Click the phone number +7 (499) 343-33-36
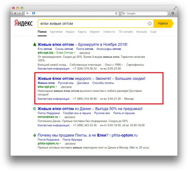This screenshot has height=171, width=188. [x=85, y=125]
